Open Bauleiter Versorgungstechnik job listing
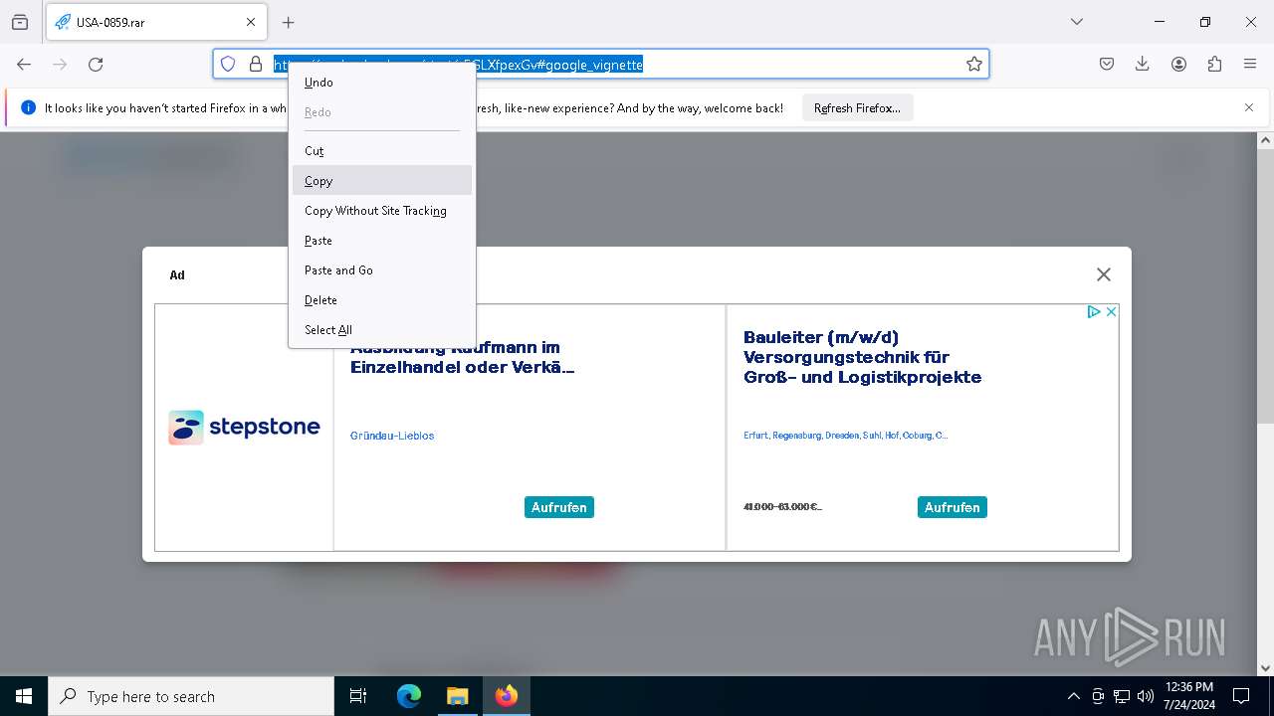 862,357
